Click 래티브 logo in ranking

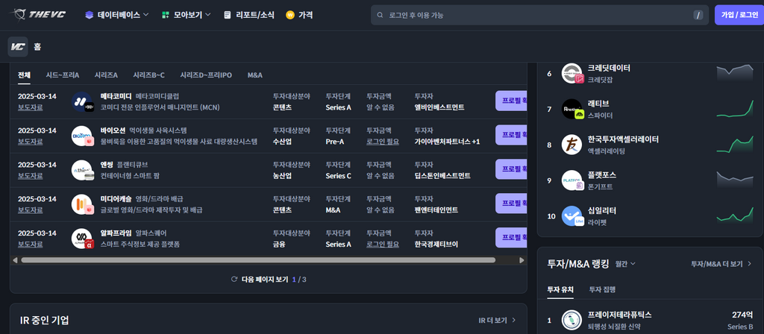(572, 109)
